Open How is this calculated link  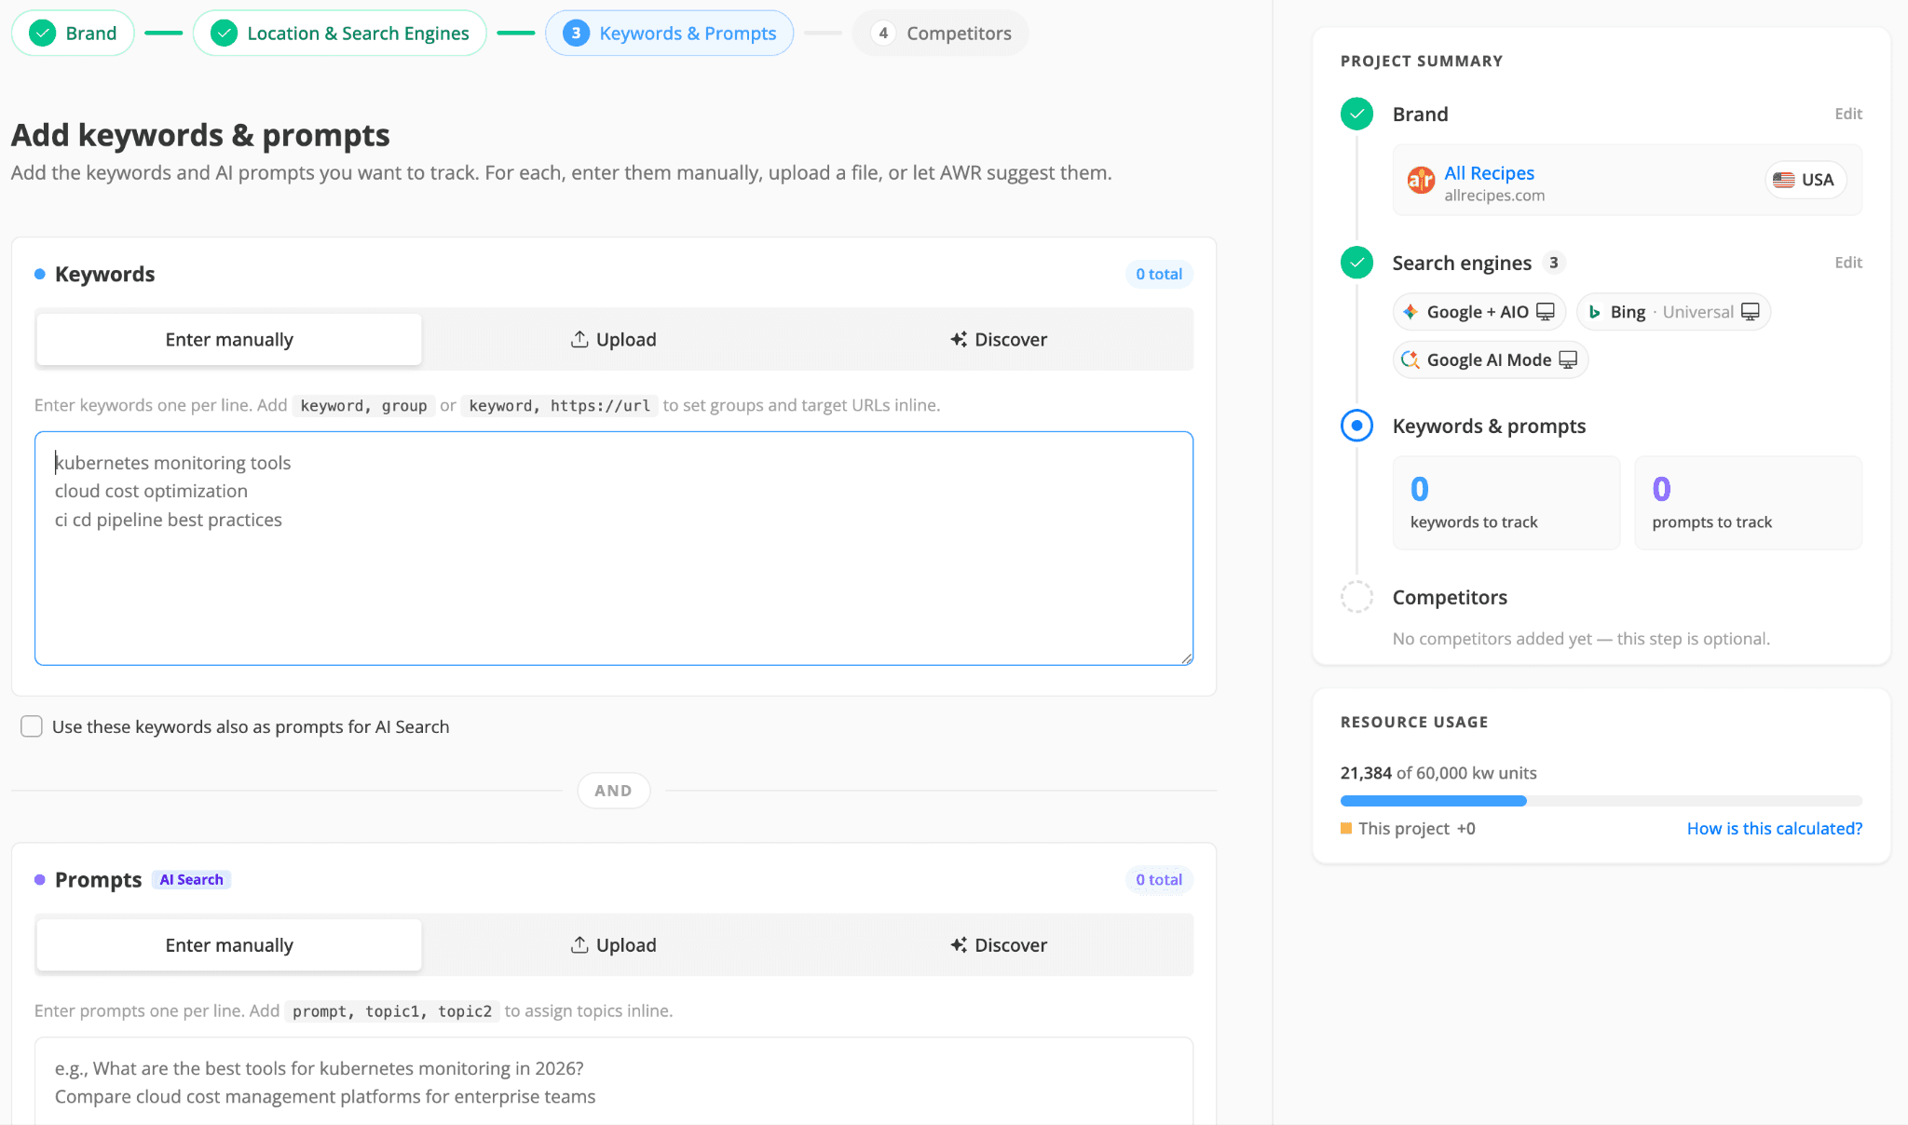pyautogui.click(x=1774, y=828)
